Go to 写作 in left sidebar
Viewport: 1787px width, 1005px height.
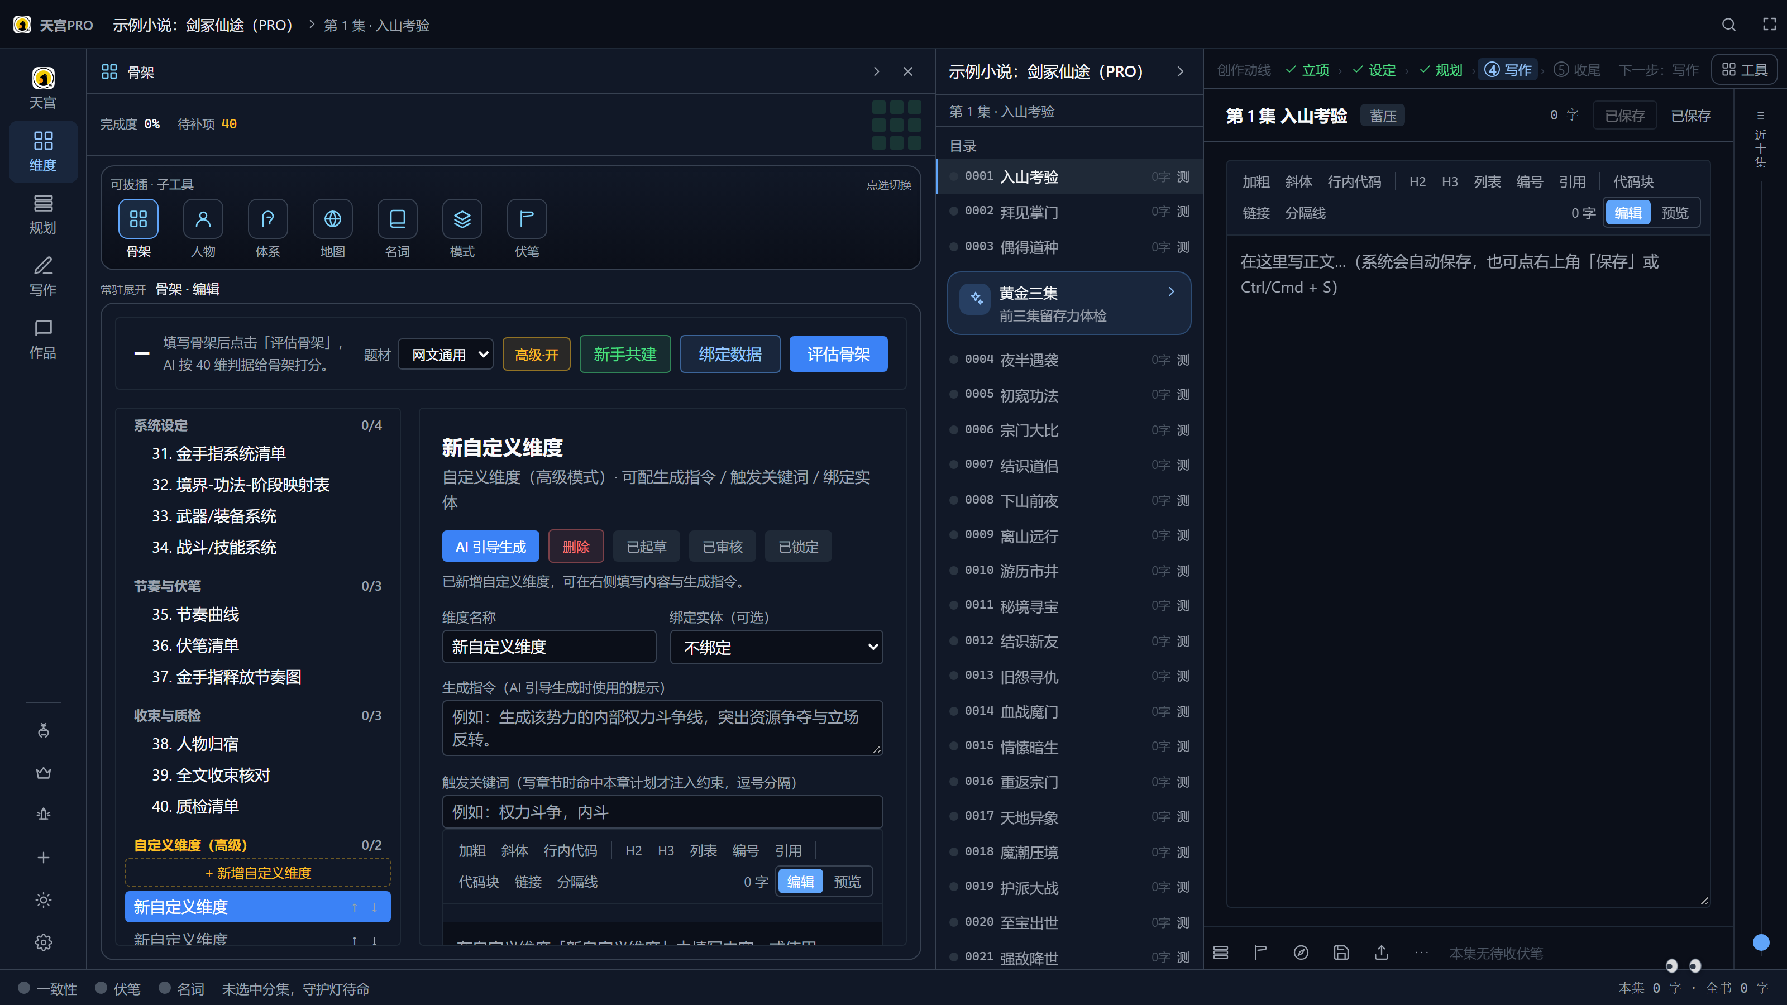click(43, 277)
